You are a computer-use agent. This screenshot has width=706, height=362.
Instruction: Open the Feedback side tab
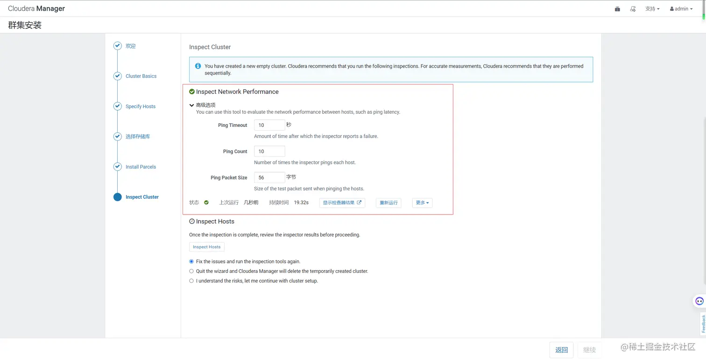point(703,323)
